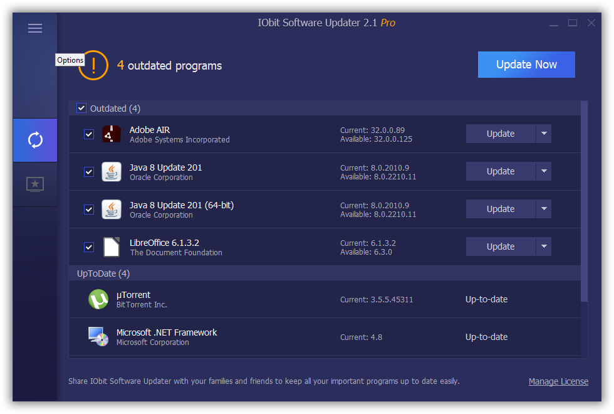Click the orange exclamation warning icon

coord(93,65)
